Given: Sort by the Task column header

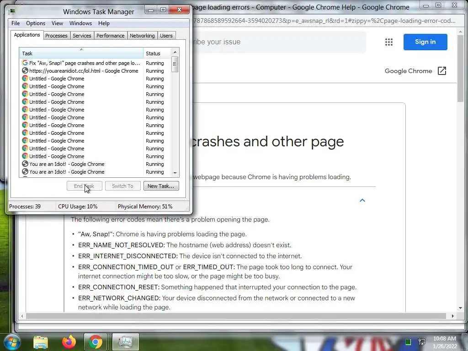Looking at the screenshot, I should [x=81, y=53].
